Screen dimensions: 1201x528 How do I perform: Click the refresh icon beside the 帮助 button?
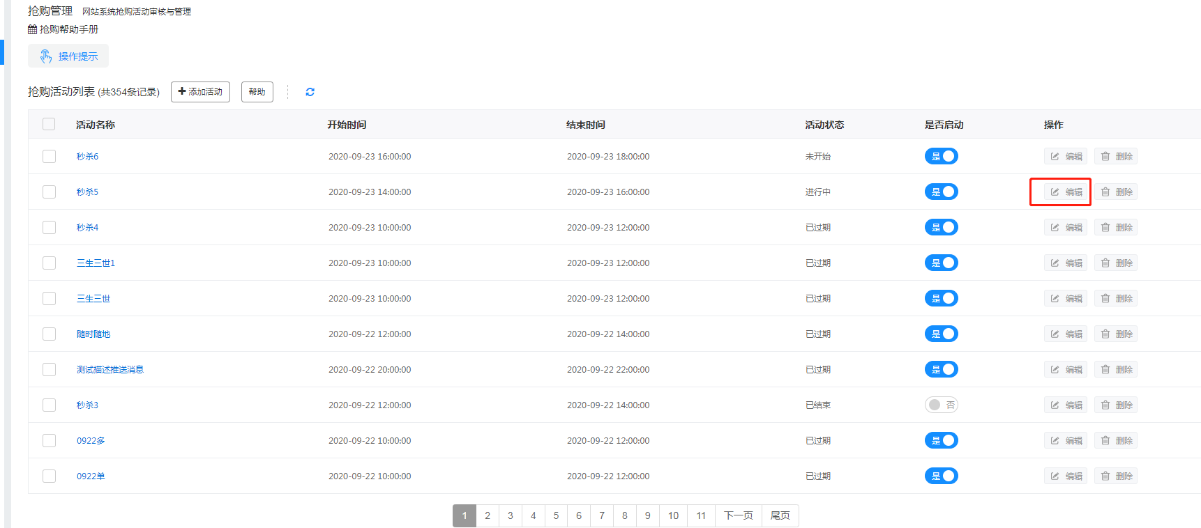pyautogui.click(x=310, y=92)
